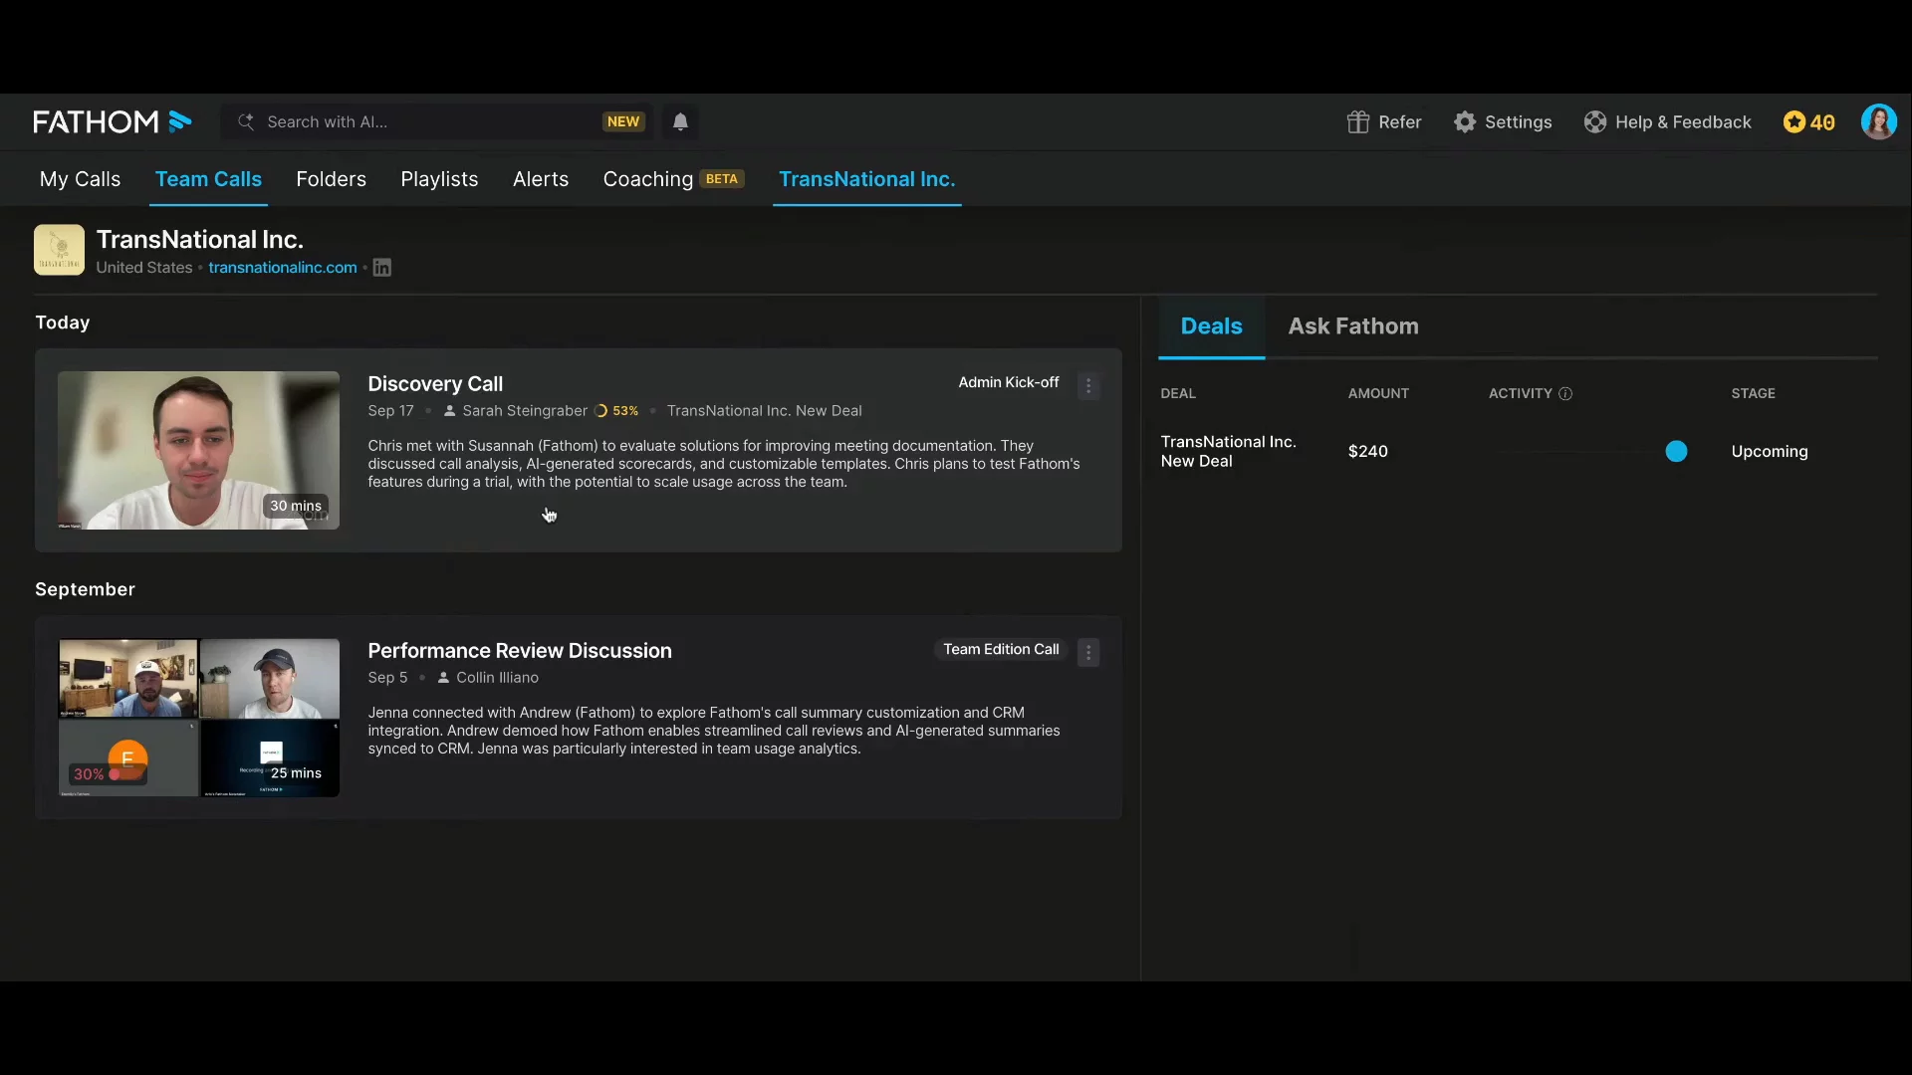This screenshot has width=1912, height=1075.
Task: Click the gold star 40 points badge
Action: [1808, 121]
